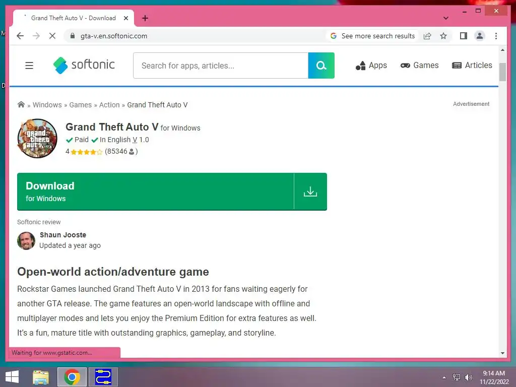Viewport: 516px width, 387px height.
Task: Open the Shaun Jooste author name
Action: pos(63,235)
